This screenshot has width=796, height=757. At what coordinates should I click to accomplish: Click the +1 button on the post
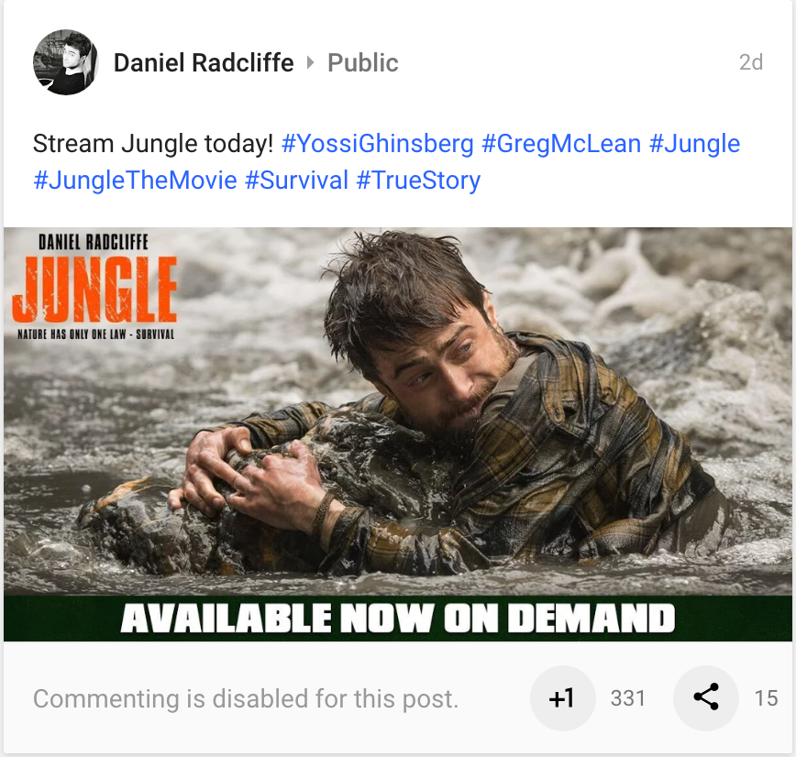click(x=562, y=698)
